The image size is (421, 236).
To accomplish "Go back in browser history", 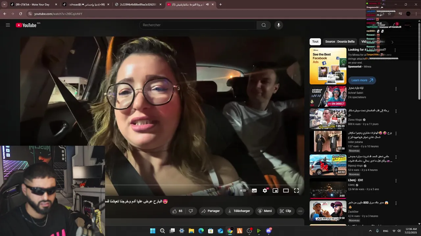I will pyautogui.click(x=5, y=14).
